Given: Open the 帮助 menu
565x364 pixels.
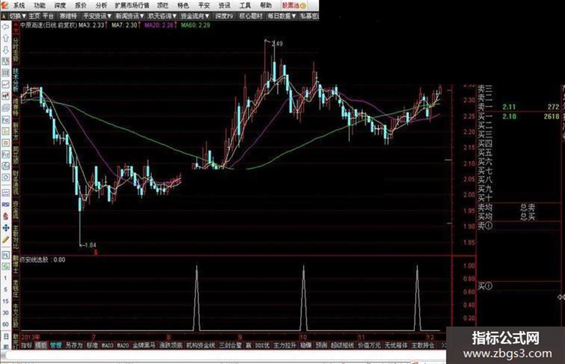Looking at the screenshot, I should 265,5.
